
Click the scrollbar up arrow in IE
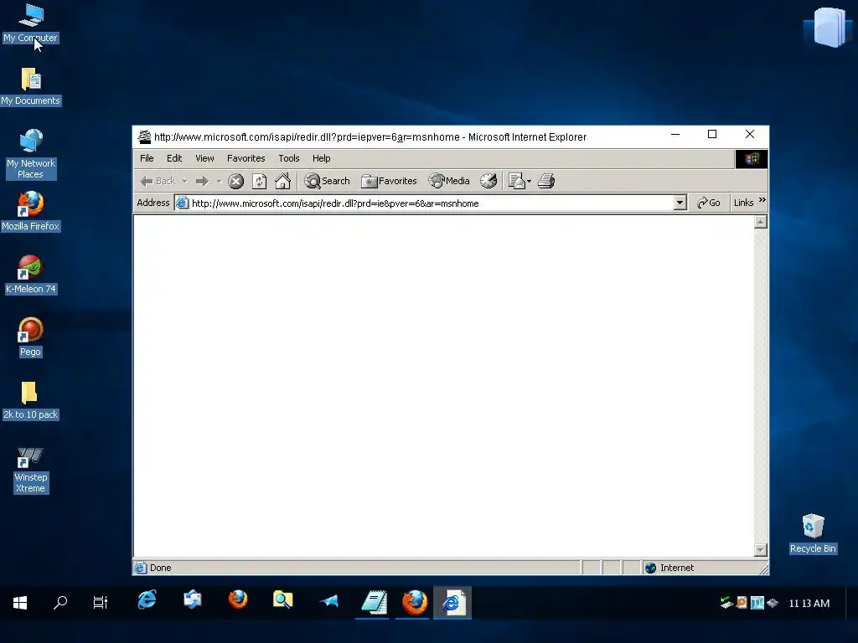click(x=760, y=222)
